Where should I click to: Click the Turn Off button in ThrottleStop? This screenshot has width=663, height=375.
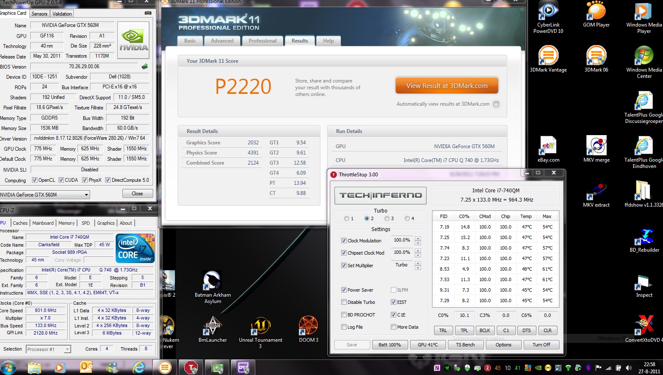tap(541, 345)
